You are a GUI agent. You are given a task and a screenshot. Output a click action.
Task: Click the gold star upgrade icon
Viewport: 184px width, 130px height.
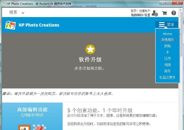pyautogui.click(x=90, y=49)
